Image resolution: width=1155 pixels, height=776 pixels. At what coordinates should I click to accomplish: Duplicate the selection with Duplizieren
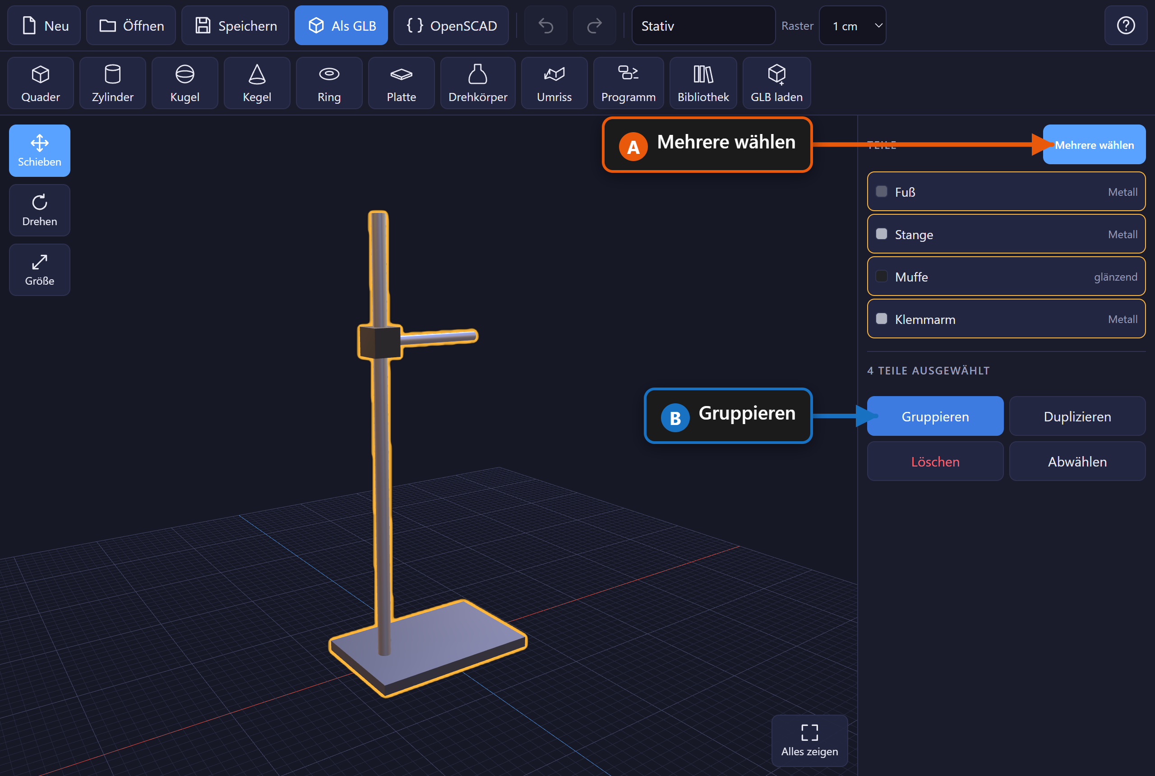1077,416
